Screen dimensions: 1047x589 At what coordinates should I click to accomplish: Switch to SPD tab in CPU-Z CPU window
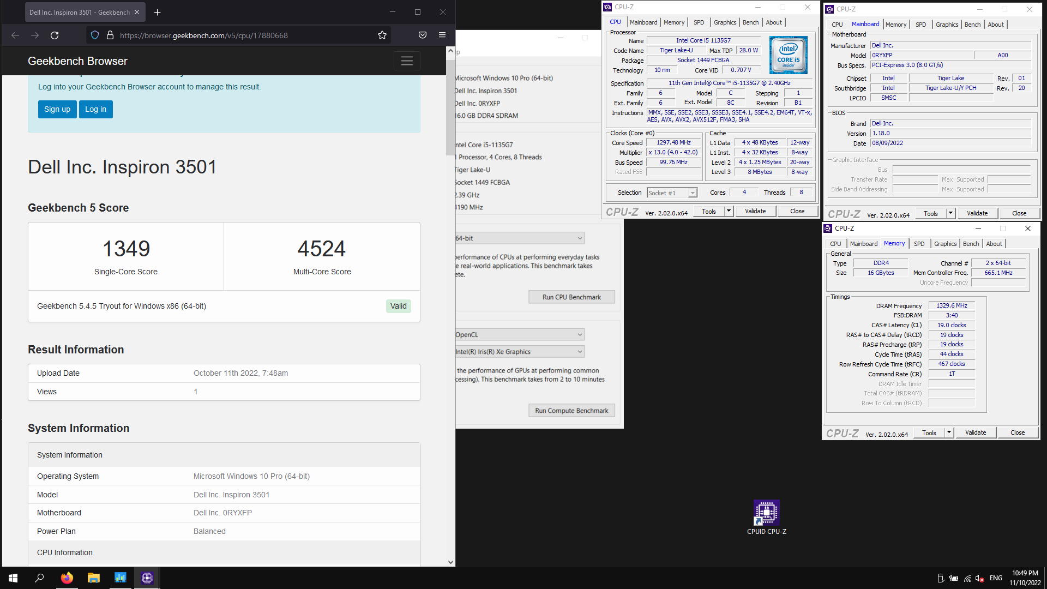tap(699, 22)
